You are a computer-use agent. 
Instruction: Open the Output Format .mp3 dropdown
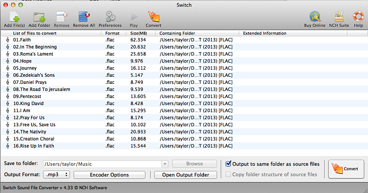click(x=56, y=175)
